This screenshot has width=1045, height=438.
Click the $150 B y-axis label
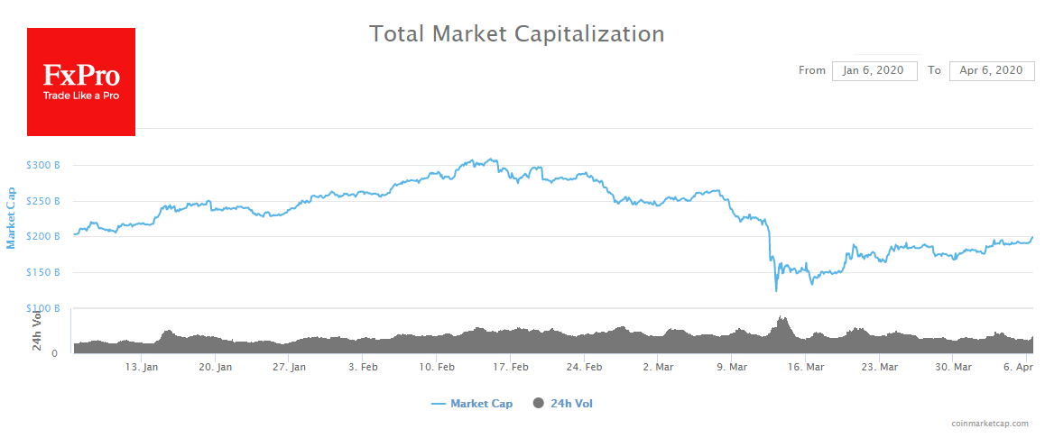(x=43, y=272)
